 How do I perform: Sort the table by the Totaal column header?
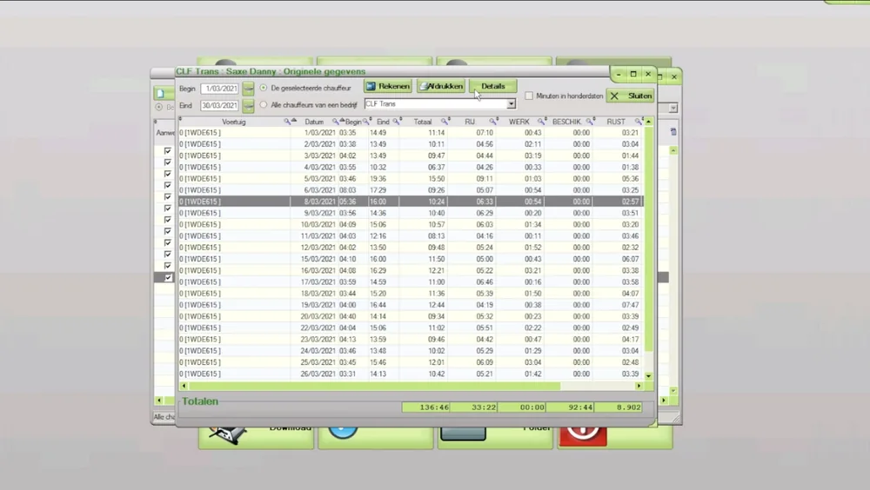coord(423,122)
